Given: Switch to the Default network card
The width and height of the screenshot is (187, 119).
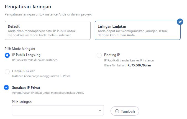Looking at the screenshot, I should point(48,30).
